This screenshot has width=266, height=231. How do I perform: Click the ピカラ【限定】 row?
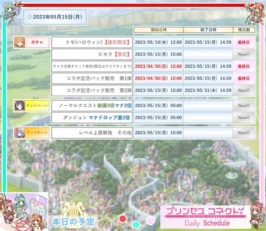pyautogui.click(x=92, y=54)
